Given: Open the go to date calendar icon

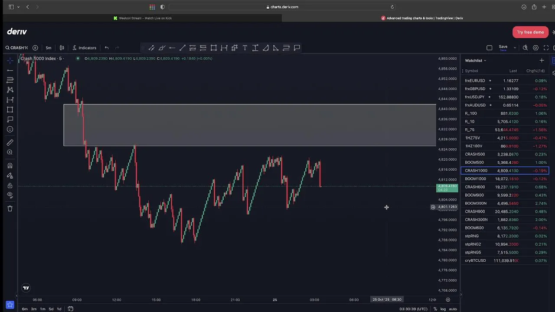Looking at the screenshot, I should click(x=70, y=309).
